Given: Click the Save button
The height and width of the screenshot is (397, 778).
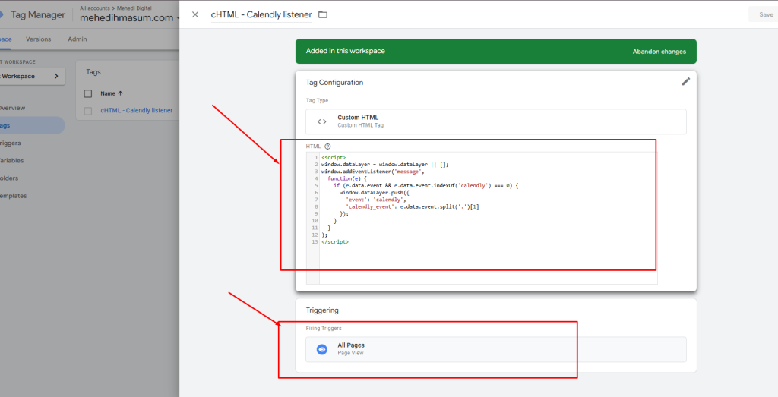Looking at the screenshot, I should pos(766,14).
